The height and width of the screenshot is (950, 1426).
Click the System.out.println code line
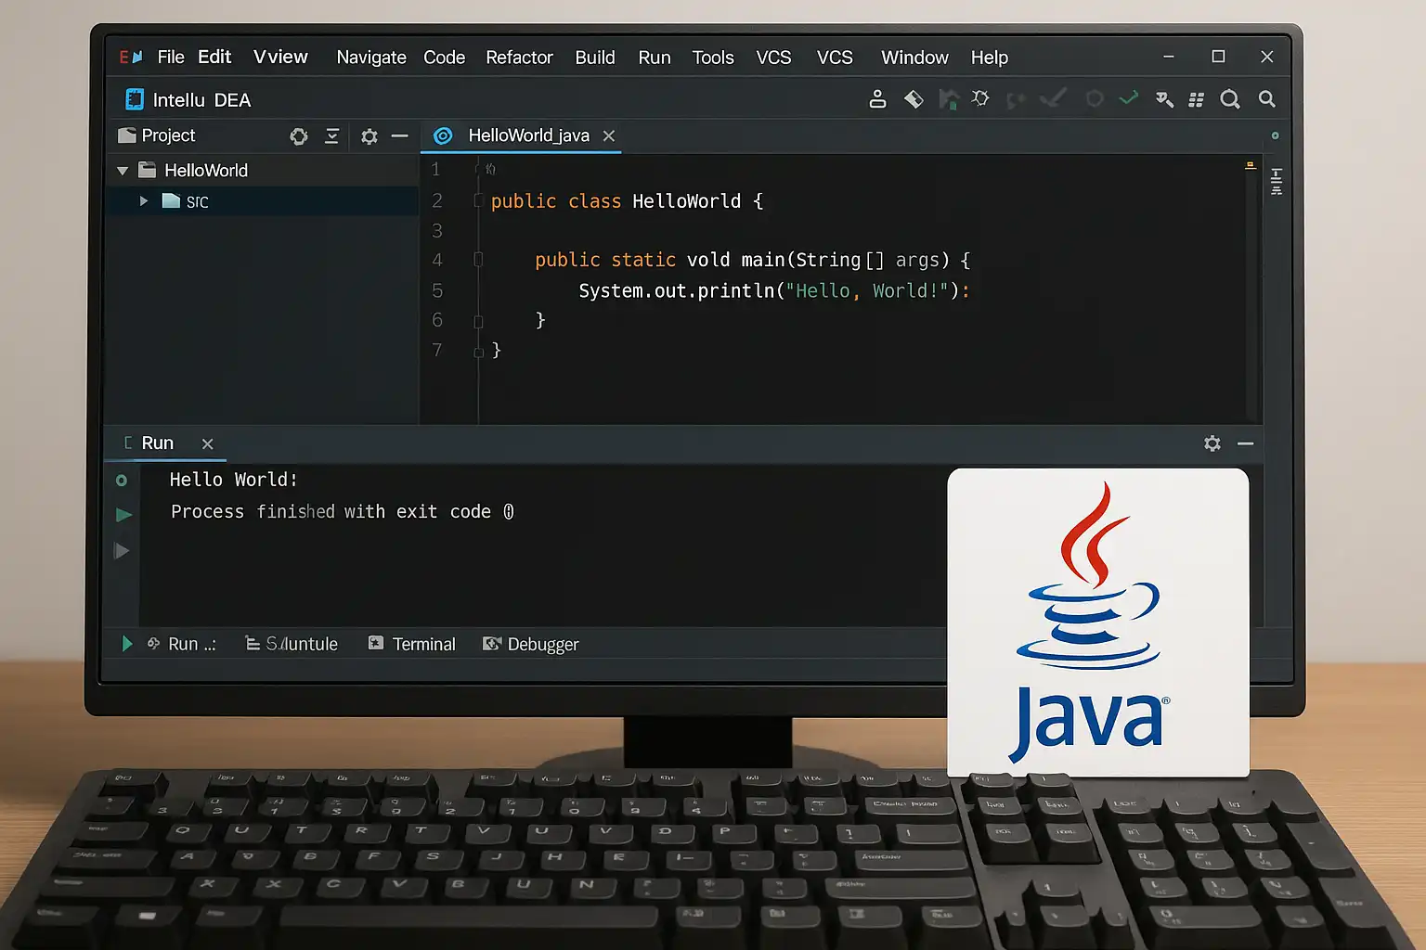click(x=774, y=290)
